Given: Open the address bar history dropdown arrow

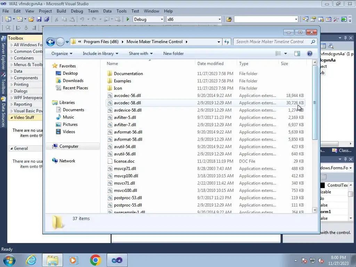Looking at the screenshot, I should (x=219, y=42).
